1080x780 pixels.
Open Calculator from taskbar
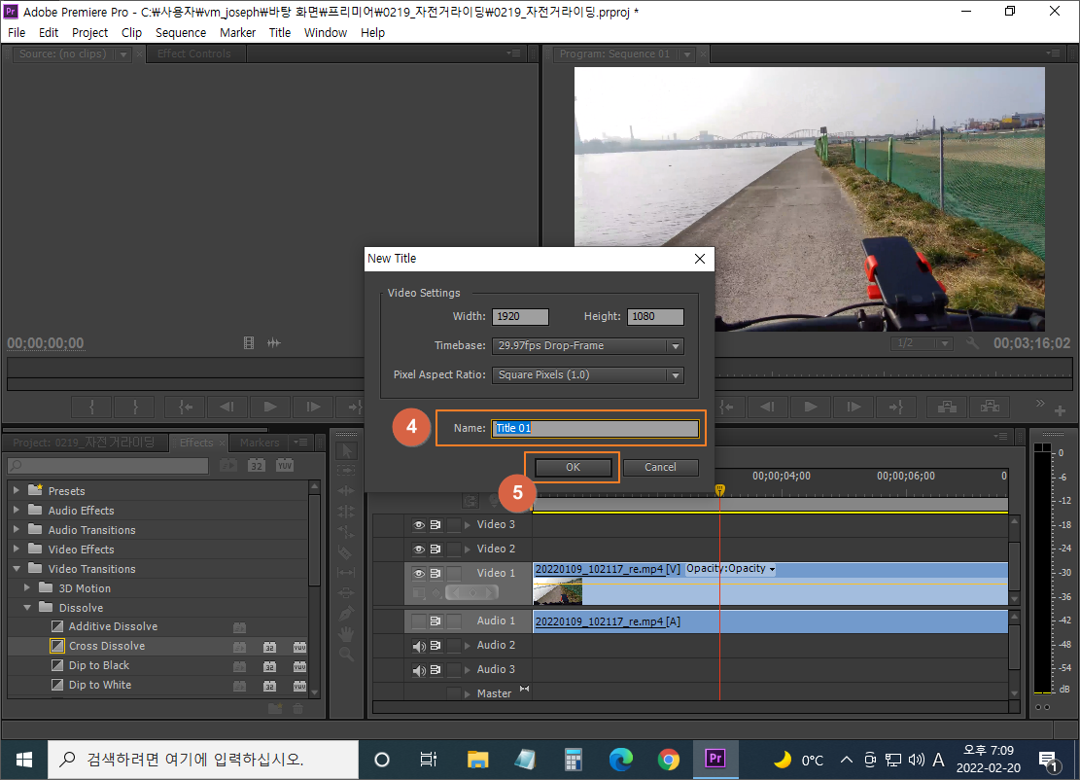(x=574, y=760)
